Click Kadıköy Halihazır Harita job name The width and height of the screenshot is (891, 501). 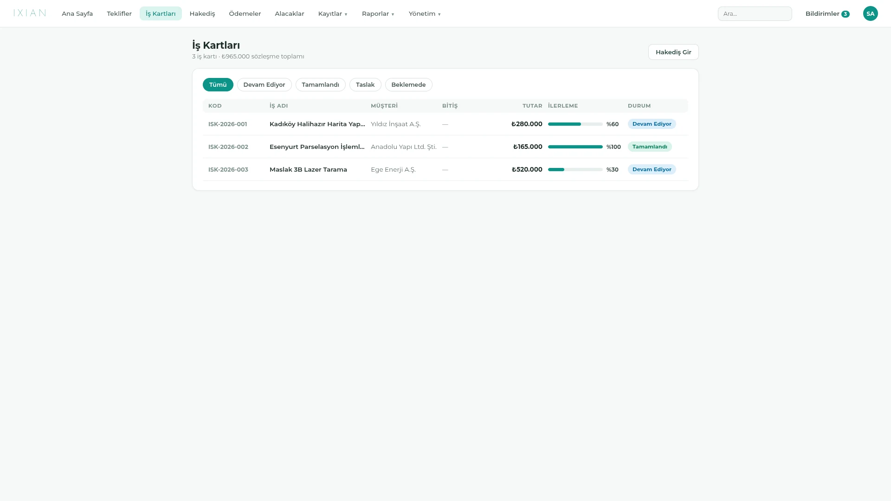click(x=317, y=124)
